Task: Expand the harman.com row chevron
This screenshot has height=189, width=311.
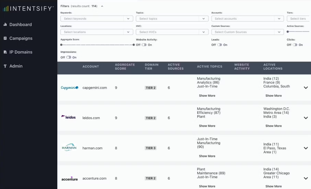Action: click(x=306, y=148)
